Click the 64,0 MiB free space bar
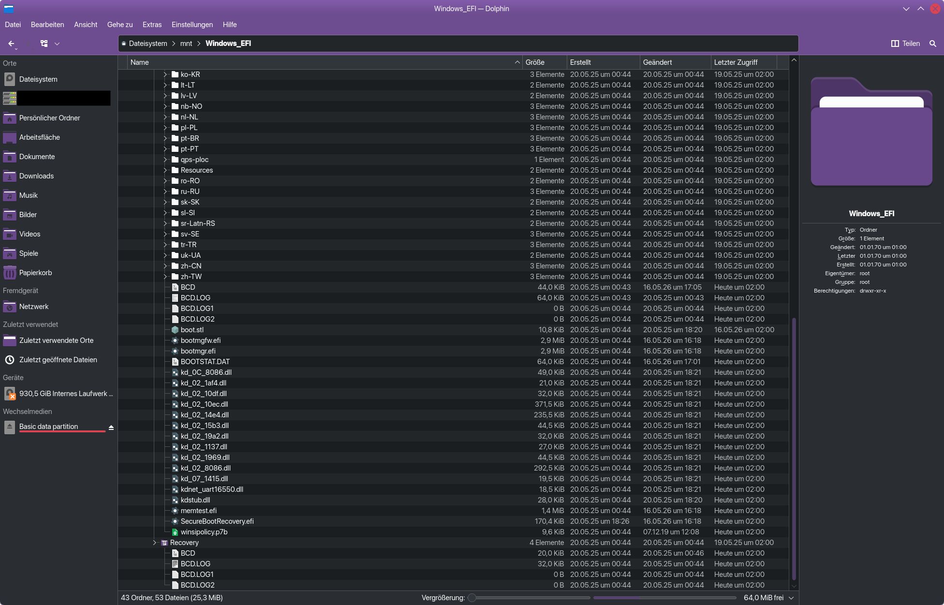 pyautogui.click(x=665, y=598)
